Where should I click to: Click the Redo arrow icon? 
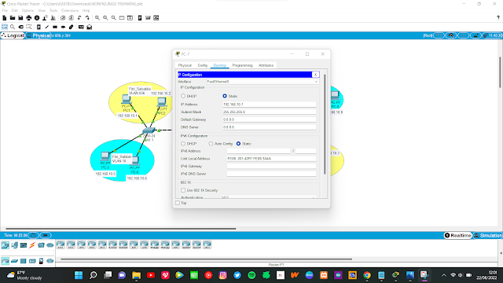pos(87,18)
